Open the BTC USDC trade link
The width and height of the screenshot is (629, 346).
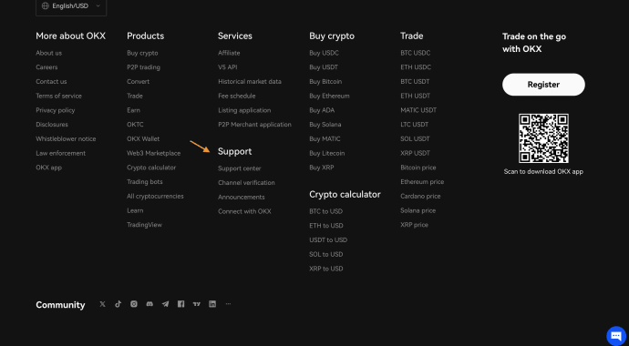pyautogui.click(x=415, y=53)
